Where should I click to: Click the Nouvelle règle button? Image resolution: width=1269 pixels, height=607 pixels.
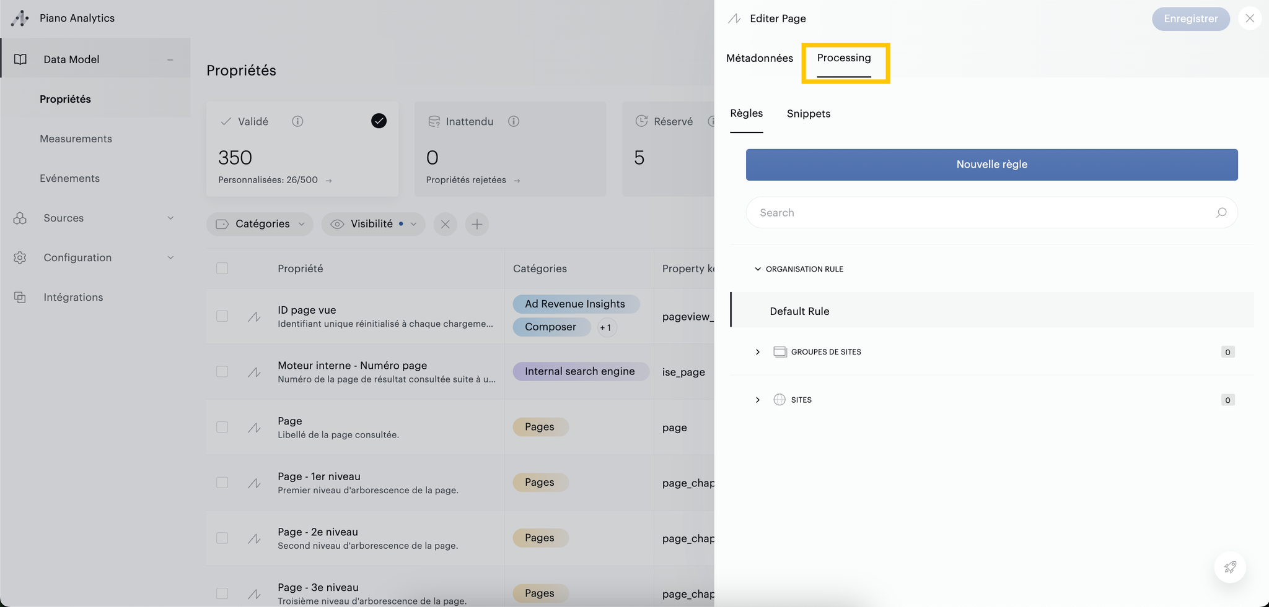pos(991,165)
